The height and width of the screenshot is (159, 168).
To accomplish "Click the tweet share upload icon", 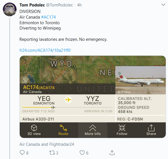I will click(x=112, y=153).
